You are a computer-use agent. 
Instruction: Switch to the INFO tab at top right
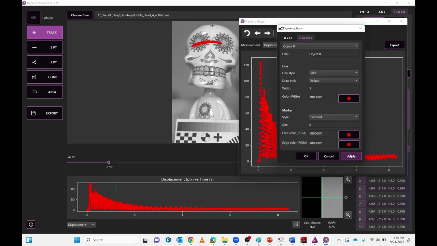[x=365, y=12]
